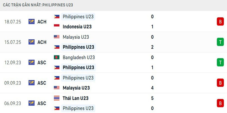Click the ASC competition icon for 12.09.23

coord(31,62)
